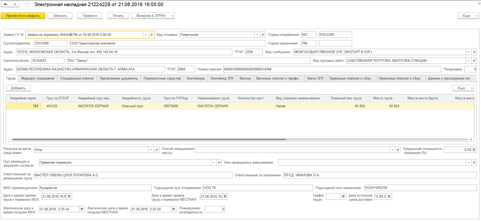481x222 pixels.
Task: Expand Способ определения массы dropdown
Action: pos(392,150)
